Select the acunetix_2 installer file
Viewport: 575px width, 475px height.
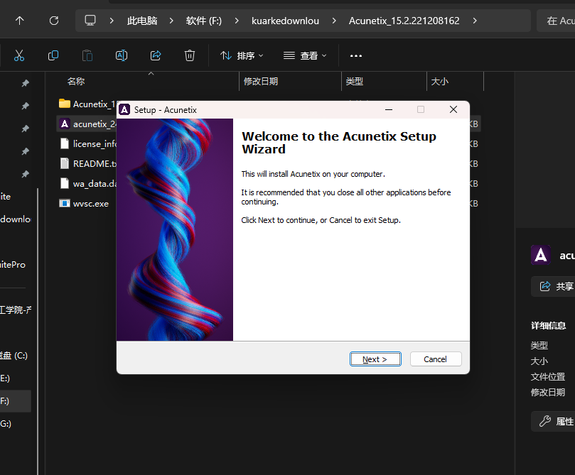click(87, 124)
